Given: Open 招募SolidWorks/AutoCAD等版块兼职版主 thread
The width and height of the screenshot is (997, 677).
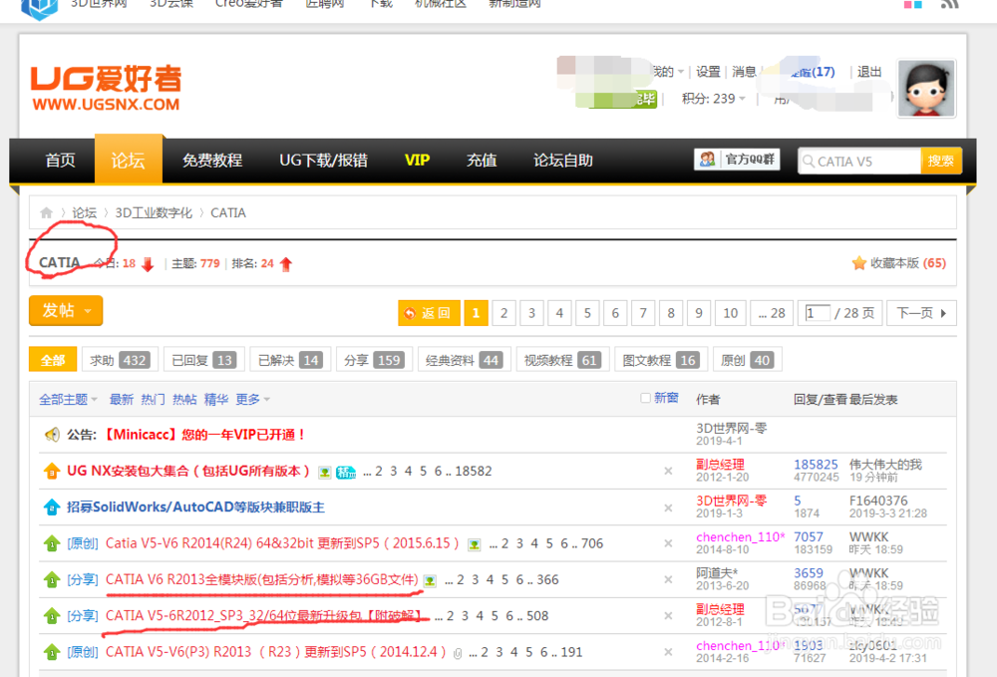Looking at the screenshot, I should click(x=195, y=508).
